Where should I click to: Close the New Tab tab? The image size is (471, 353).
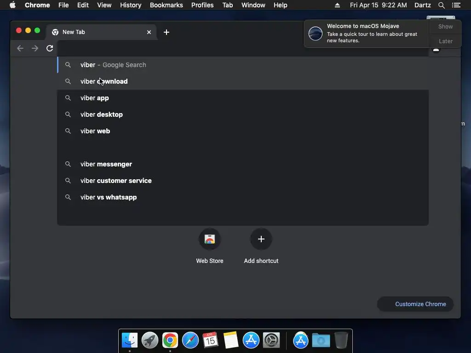click(149, 32)
